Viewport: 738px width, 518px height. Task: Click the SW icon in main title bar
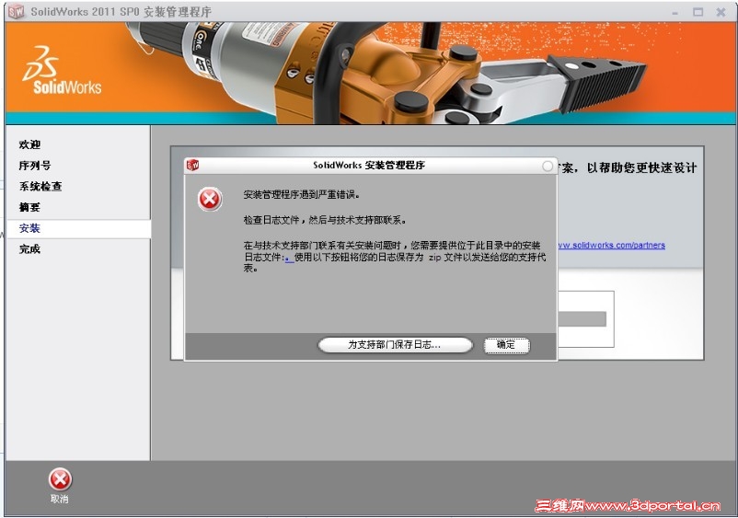[16, 12]
